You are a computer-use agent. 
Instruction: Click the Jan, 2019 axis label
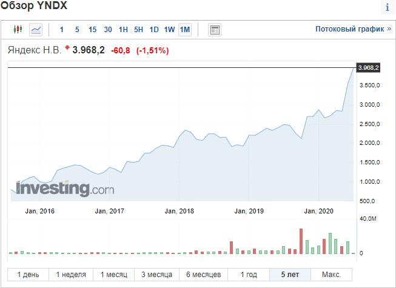249,211
